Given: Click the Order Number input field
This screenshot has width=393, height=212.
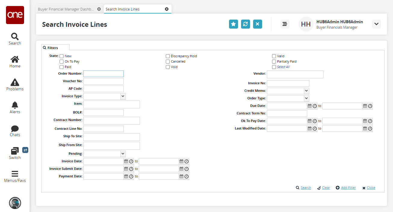Looking at the screenshot, I should click(x=104, y=74).
